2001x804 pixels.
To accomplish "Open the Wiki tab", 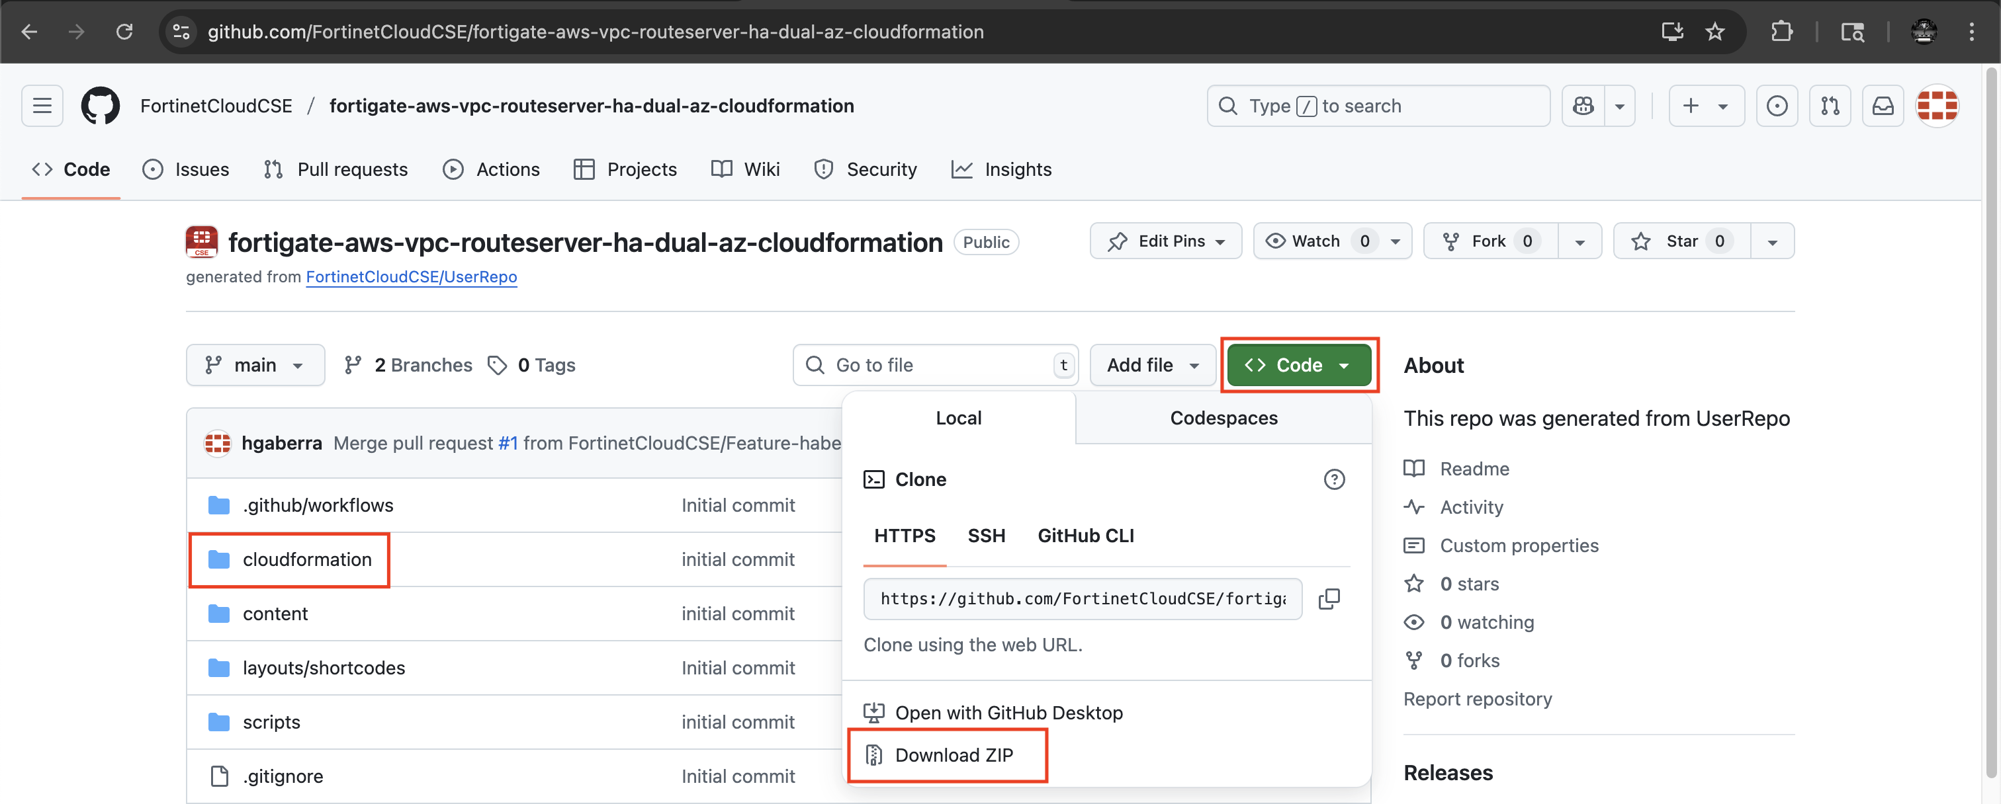I will pos(746,169).
